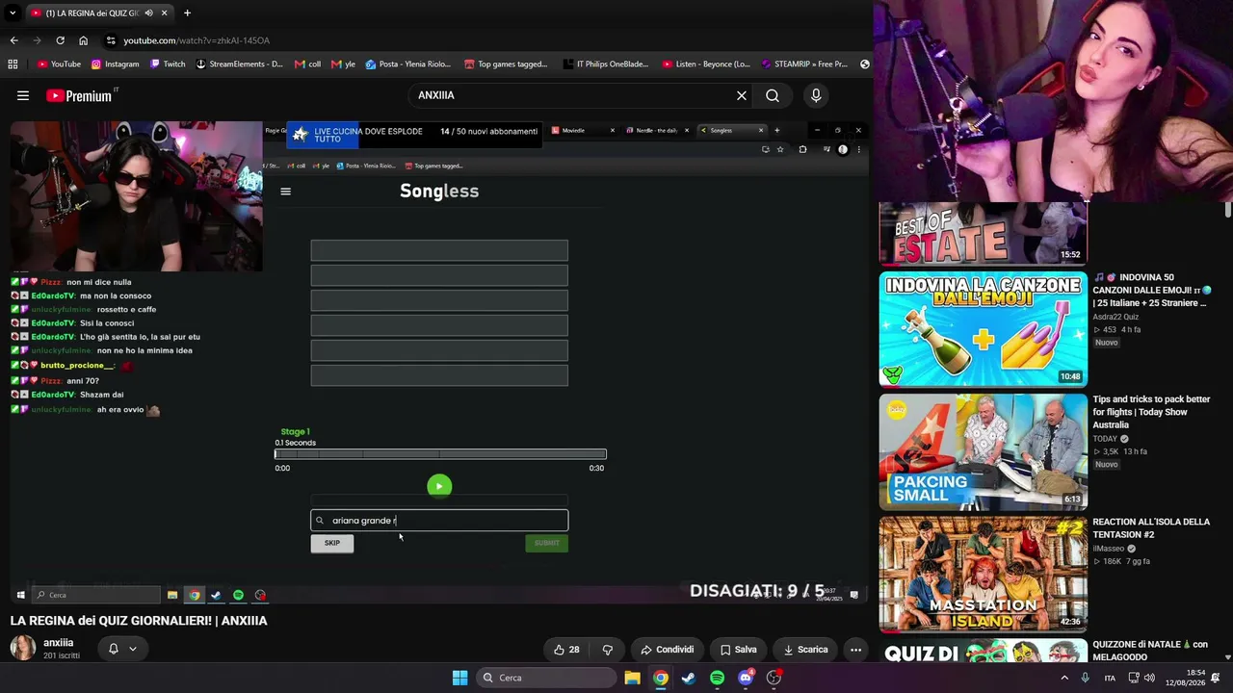Image resolution: width=1233 pixels, height=693 pixels.
Task: Download the video with Scarica
Action: (805, 650)
